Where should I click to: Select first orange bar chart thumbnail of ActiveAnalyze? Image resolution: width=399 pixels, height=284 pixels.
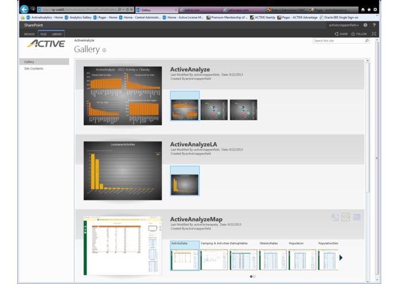pos(185,110)
